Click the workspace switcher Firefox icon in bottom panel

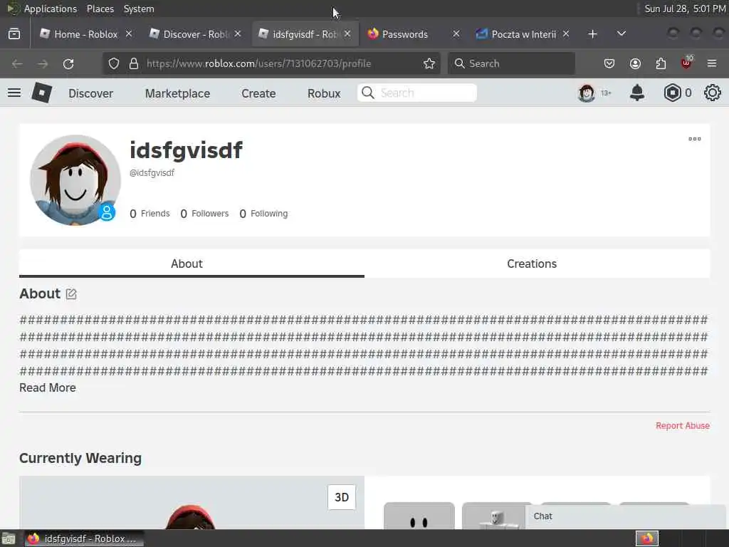[646, 538]
